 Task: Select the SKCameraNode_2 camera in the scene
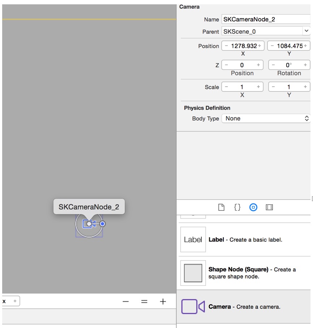(x=89, y=224)
